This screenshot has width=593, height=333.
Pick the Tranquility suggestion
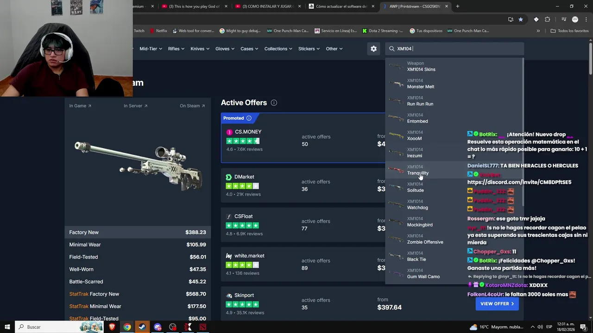coord(454,170)
